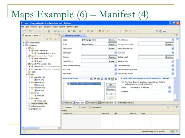Open the File menu
The height and width of the screenshot is (138, 185).
(23, 27)
